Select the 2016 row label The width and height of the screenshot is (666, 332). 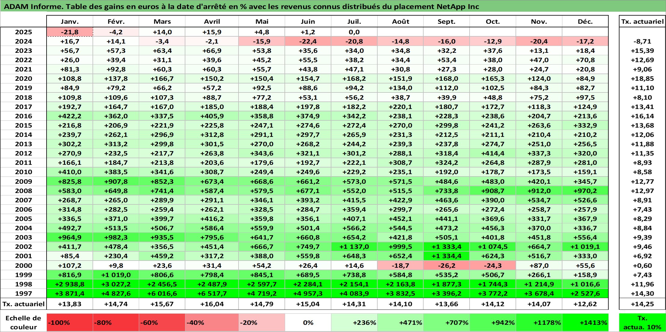click(23, 116)
